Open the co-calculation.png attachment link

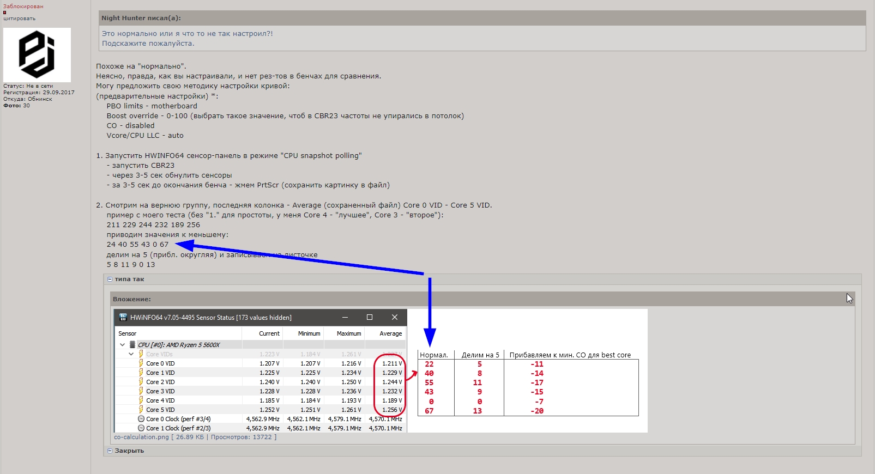coord(141,437)
